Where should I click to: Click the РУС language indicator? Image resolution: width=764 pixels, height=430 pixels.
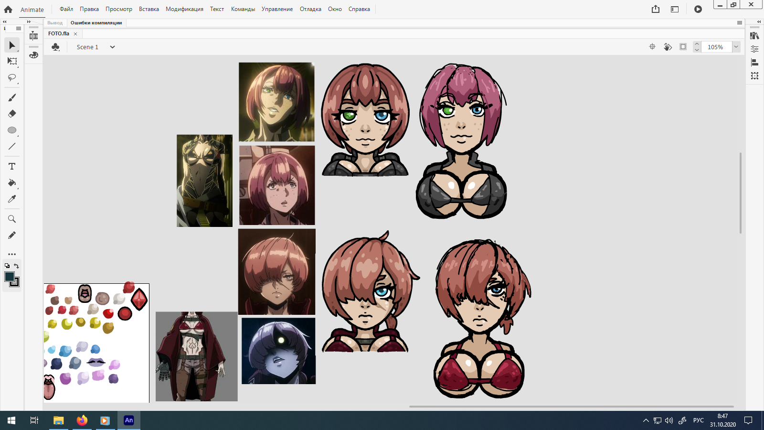coord(698,420)
